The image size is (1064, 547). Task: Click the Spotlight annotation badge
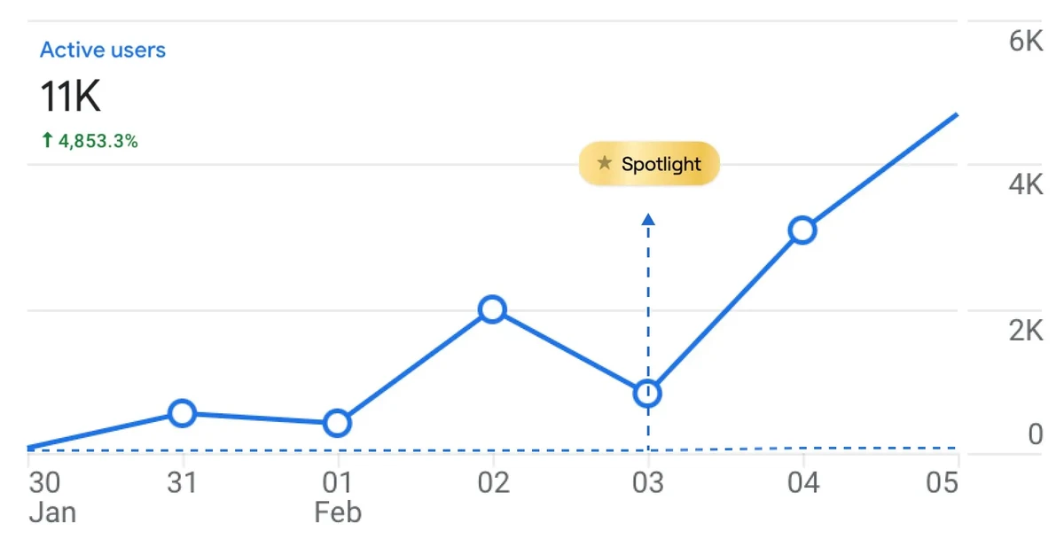point(649,164)
